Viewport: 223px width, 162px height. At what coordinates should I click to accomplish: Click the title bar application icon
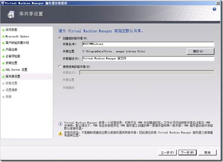[2, 3]
